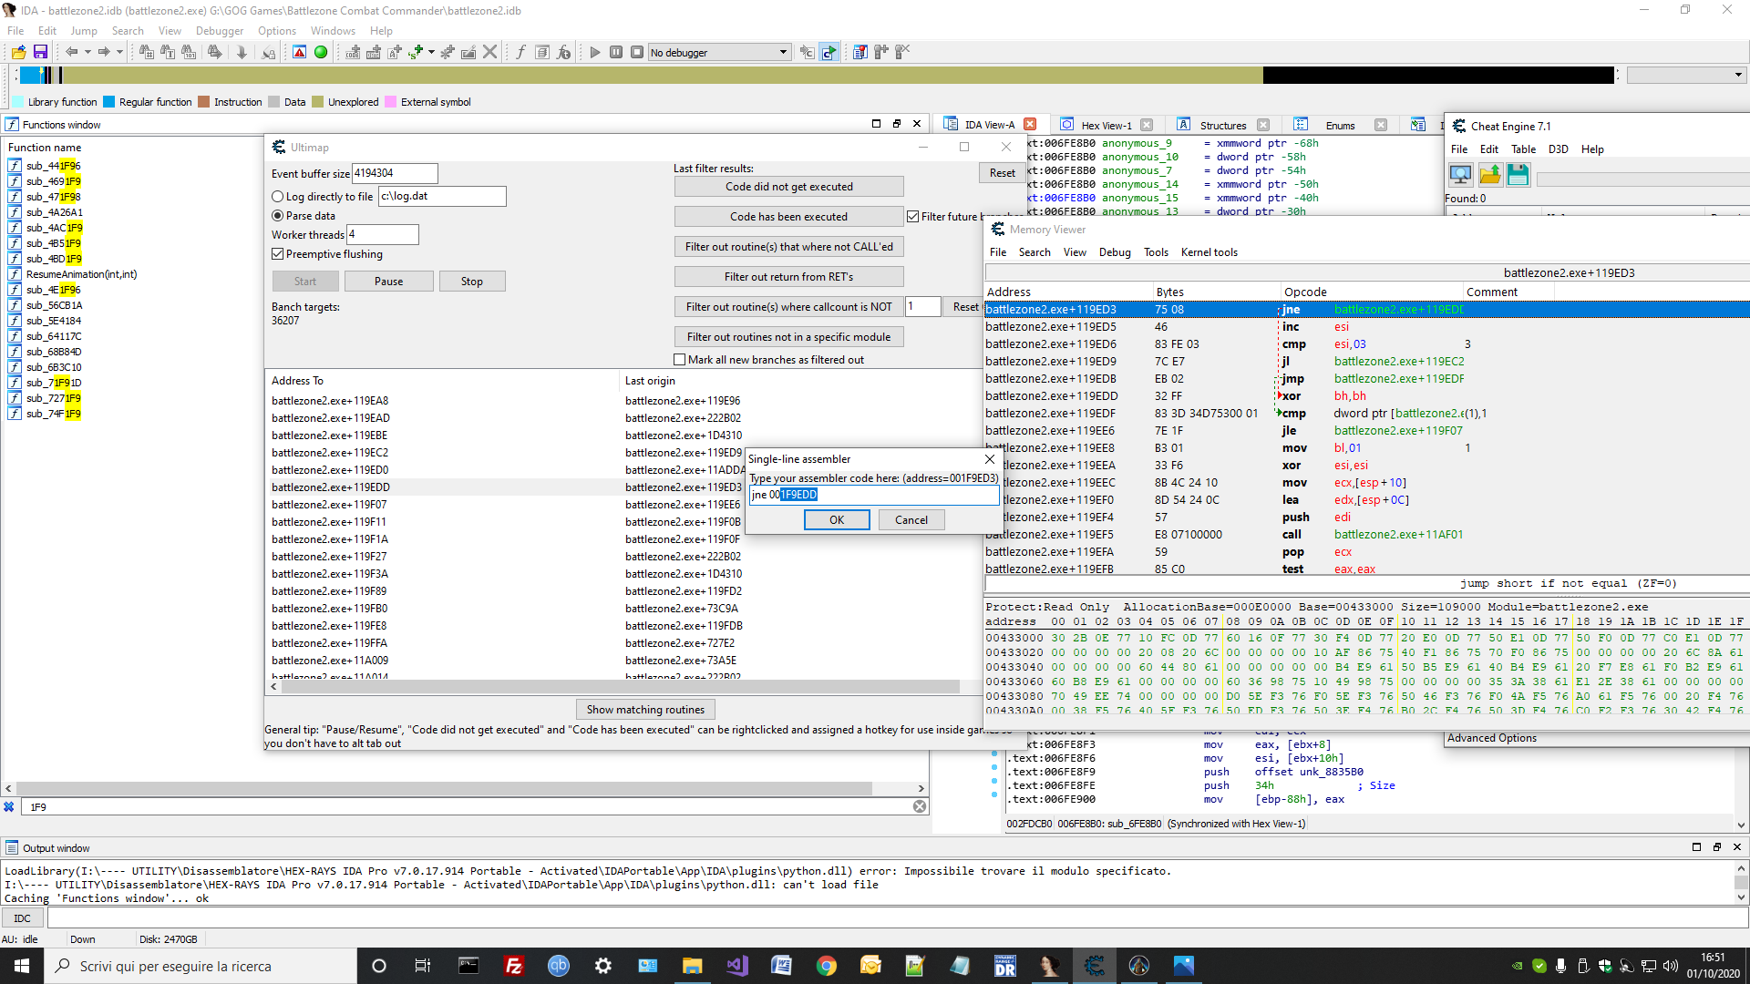Click the Save database icon in IDA toolbar

coord(40,52)
